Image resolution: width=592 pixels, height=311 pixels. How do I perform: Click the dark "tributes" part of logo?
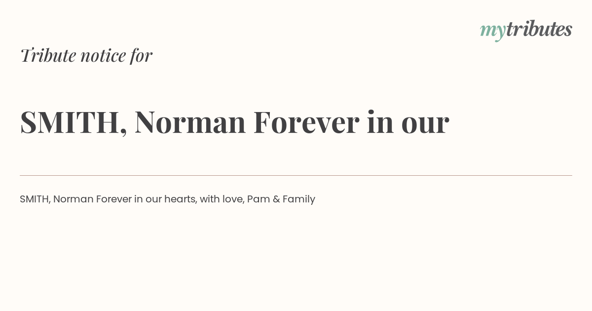(x=539, y=29)
